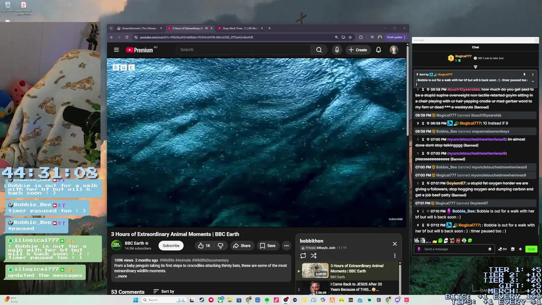
Task: Click the SUBSCRIBE watermark on video
Action: (395, 219)
